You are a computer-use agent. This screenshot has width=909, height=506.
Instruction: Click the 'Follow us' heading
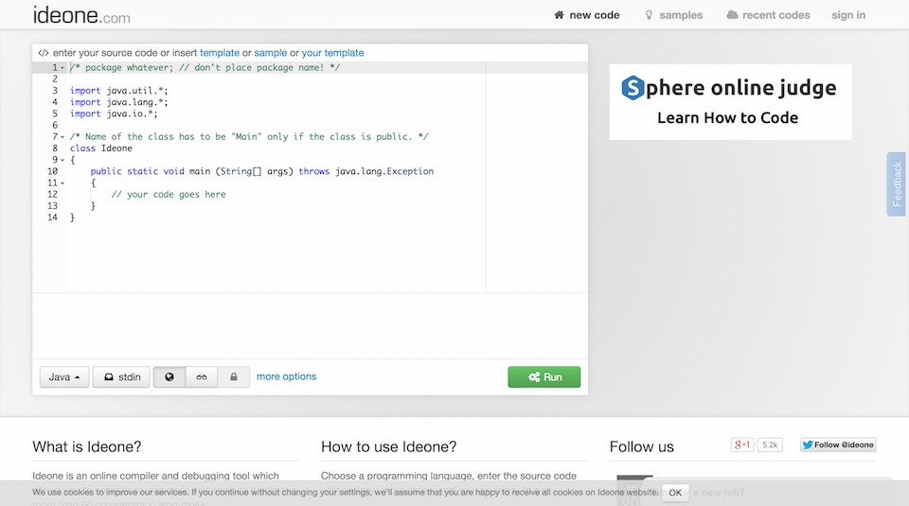[642, 446]
